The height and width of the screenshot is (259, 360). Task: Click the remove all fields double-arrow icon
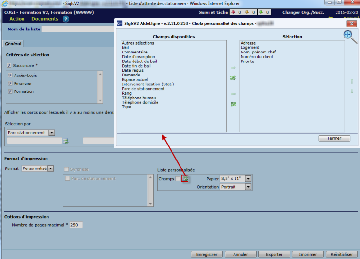[233, 104]
